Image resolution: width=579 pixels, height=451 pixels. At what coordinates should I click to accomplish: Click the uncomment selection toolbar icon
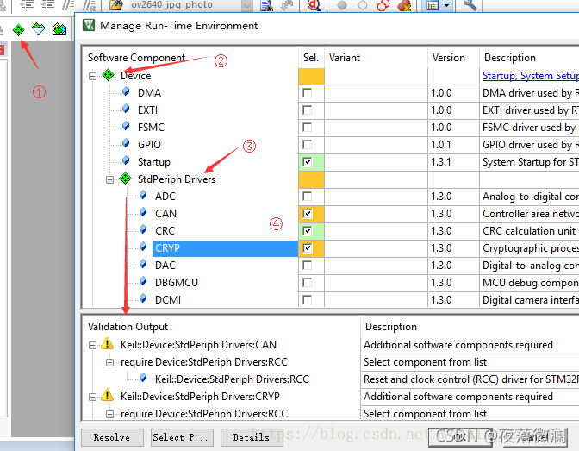(89, 5)
